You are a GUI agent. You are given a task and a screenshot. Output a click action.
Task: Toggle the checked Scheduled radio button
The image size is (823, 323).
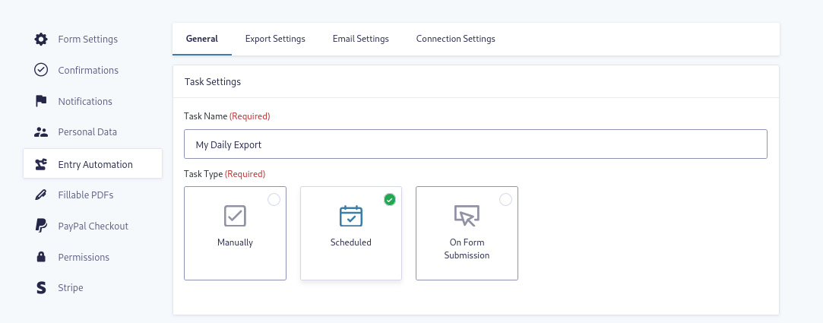[390, 200]
